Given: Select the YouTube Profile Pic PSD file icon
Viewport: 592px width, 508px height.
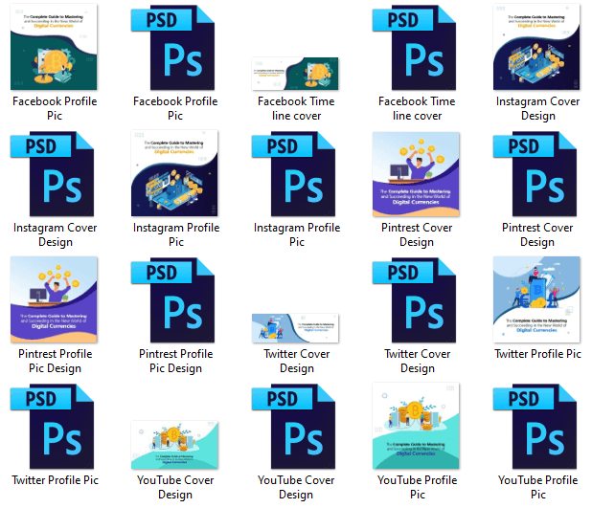Looking at the screenshot, I should [535, 426].
